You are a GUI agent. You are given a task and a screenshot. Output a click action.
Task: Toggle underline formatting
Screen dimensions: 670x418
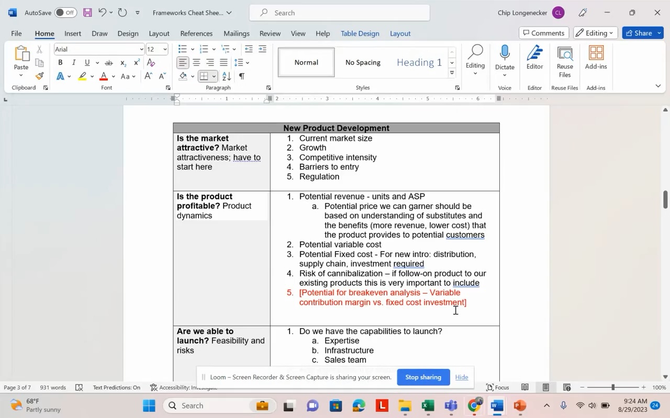click(x=87, y=63)
